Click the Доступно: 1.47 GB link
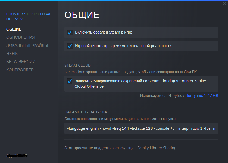 click(x=202, y=96)
